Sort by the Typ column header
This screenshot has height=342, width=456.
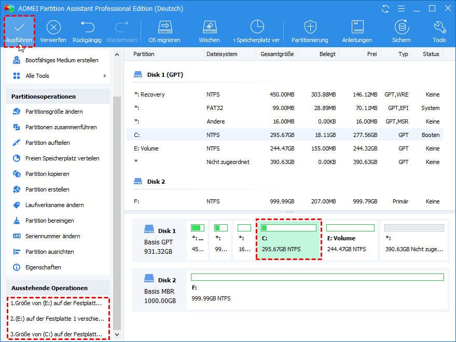pyautogui.click(x=404, y=54)
